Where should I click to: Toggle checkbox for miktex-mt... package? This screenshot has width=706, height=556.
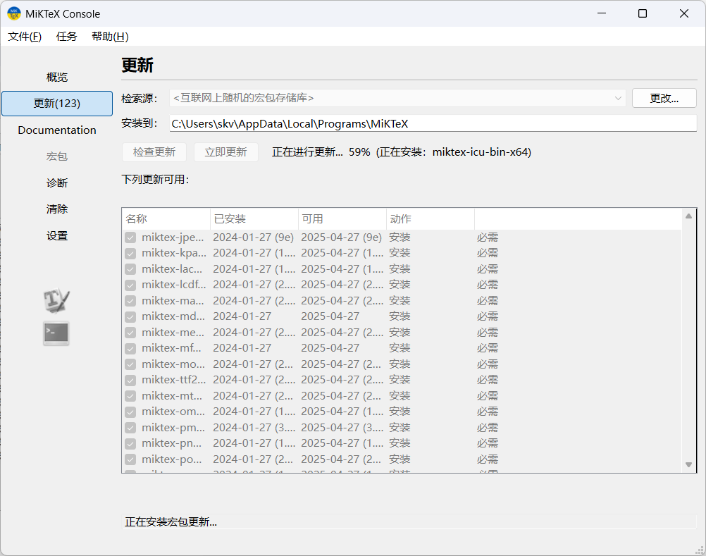[130, 396]
